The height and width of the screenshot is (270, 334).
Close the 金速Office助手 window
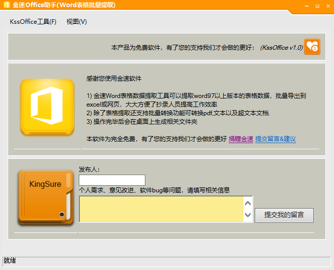pyautogui.click(x=328, y=6)
